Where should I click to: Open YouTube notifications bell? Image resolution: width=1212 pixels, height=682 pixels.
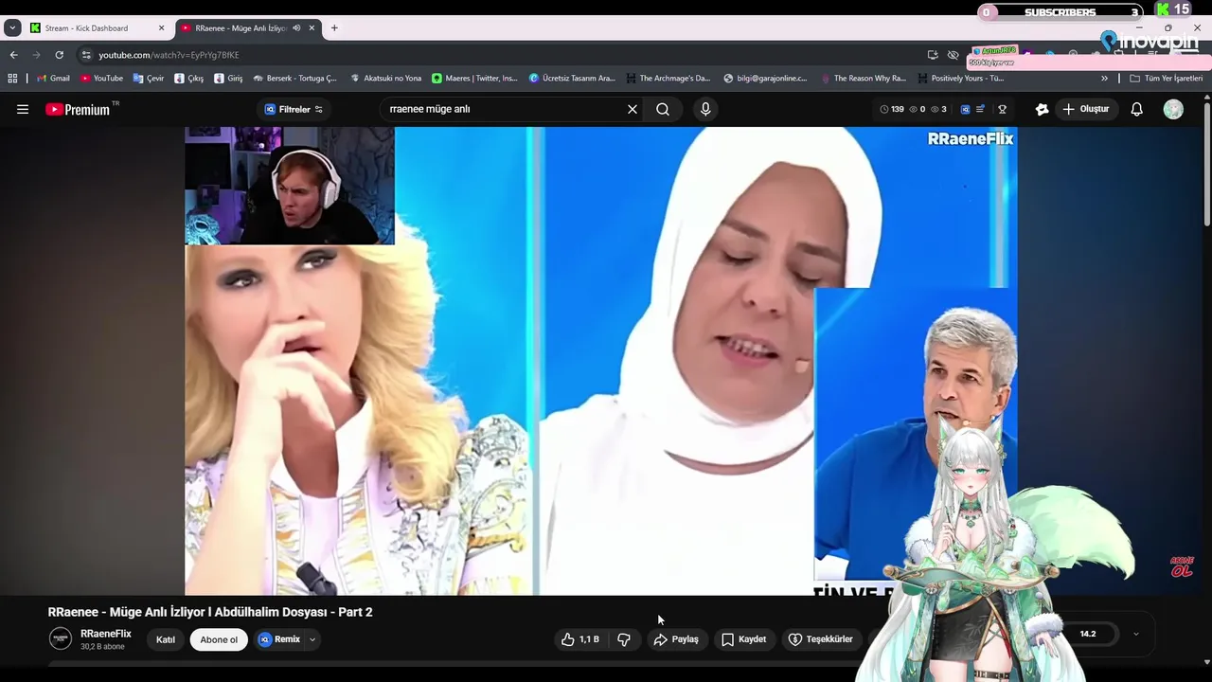(1136, 109)
